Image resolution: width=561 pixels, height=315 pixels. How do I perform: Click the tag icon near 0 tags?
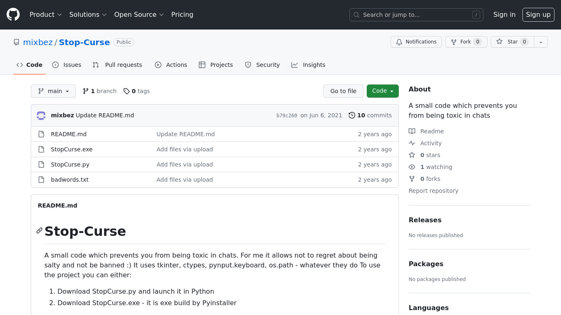pyautogui.click(x=126, y=91)
